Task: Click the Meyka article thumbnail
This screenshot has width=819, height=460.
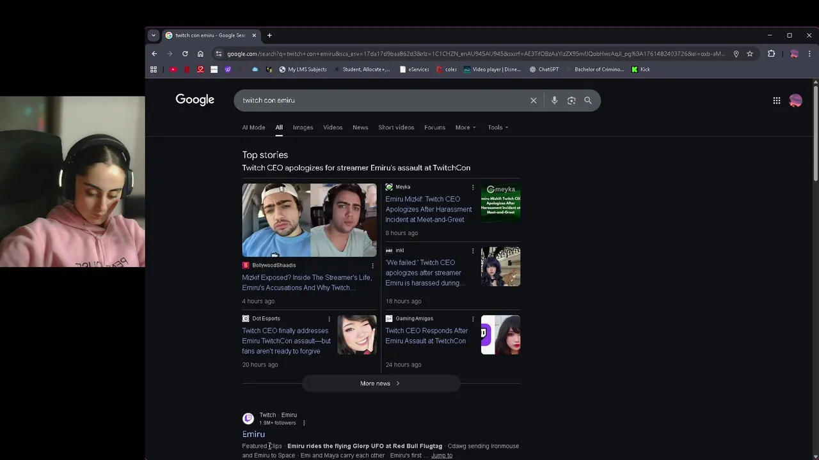Action: 500,203
